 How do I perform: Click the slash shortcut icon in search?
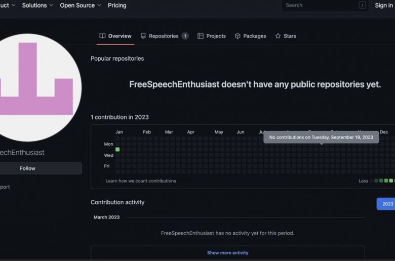tap(362, 6)
